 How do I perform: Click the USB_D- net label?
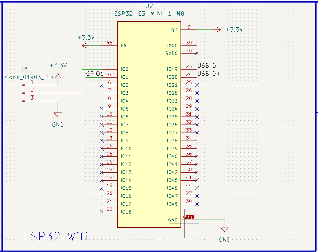pos(209,66)
